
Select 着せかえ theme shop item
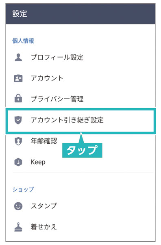tap(44, 227)
